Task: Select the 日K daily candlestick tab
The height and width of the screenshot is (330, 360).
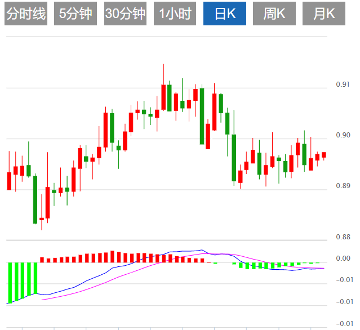Action: click(225, 14)
